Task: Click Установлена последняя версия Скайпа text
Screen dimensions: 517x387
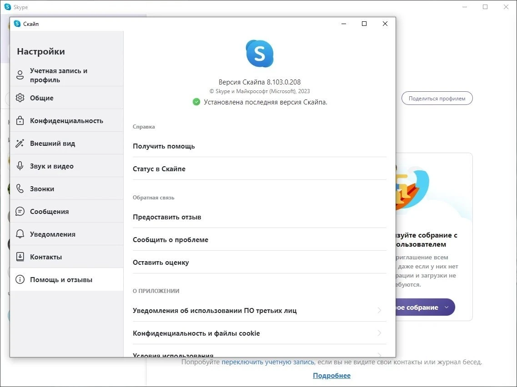Action: [266, 102]
